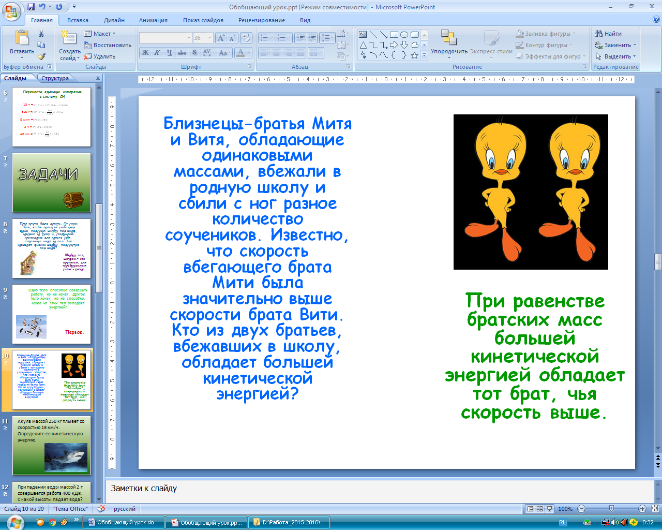
Task: Increase list indent level icon
Action: (x=312, y=38)
